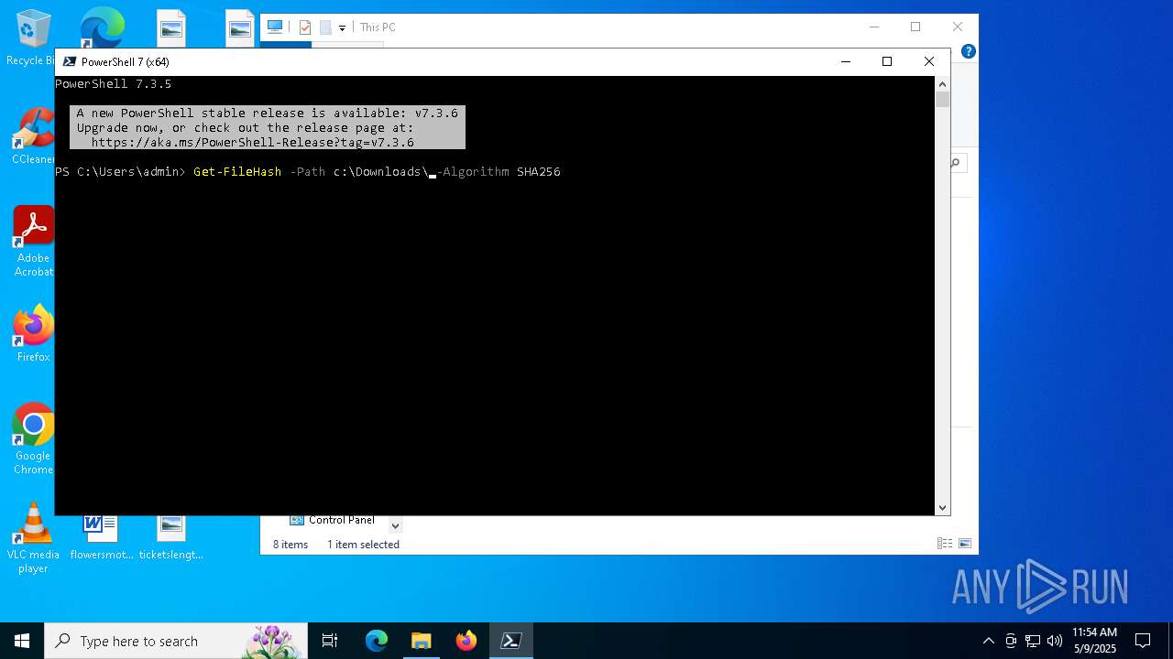Viewport: 1173px width, 659px height.
Task: Click the SHA256 argument in the command line
Action: coord(539,172)
